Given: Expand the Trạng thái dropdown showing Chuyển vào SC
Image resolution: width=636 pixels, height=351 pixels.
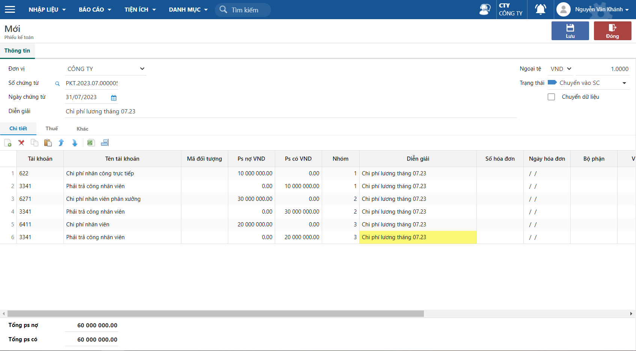Looking at the screenshot, I should pyautogui.click(x=624, y=83).
